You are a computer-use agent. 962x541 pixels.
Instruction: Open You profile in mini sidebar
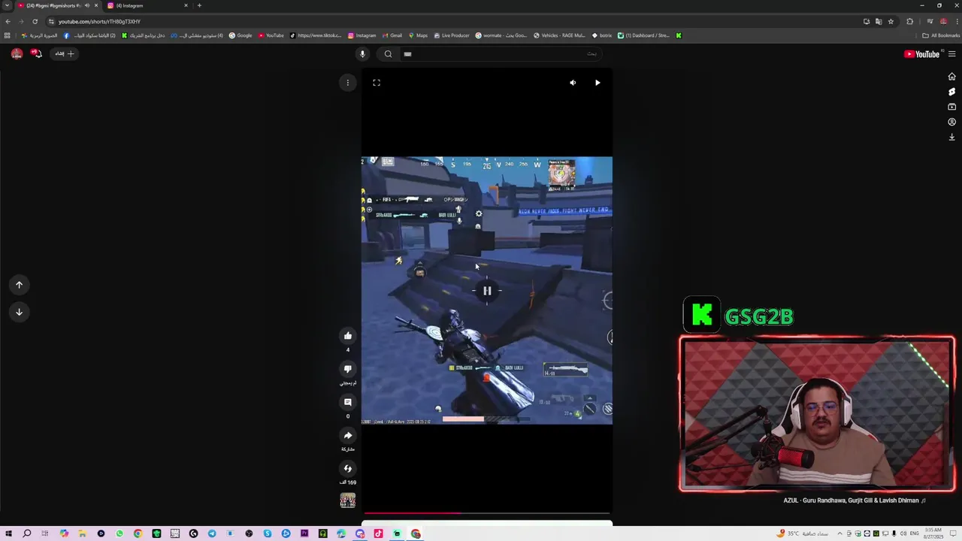tap(951, 122)
